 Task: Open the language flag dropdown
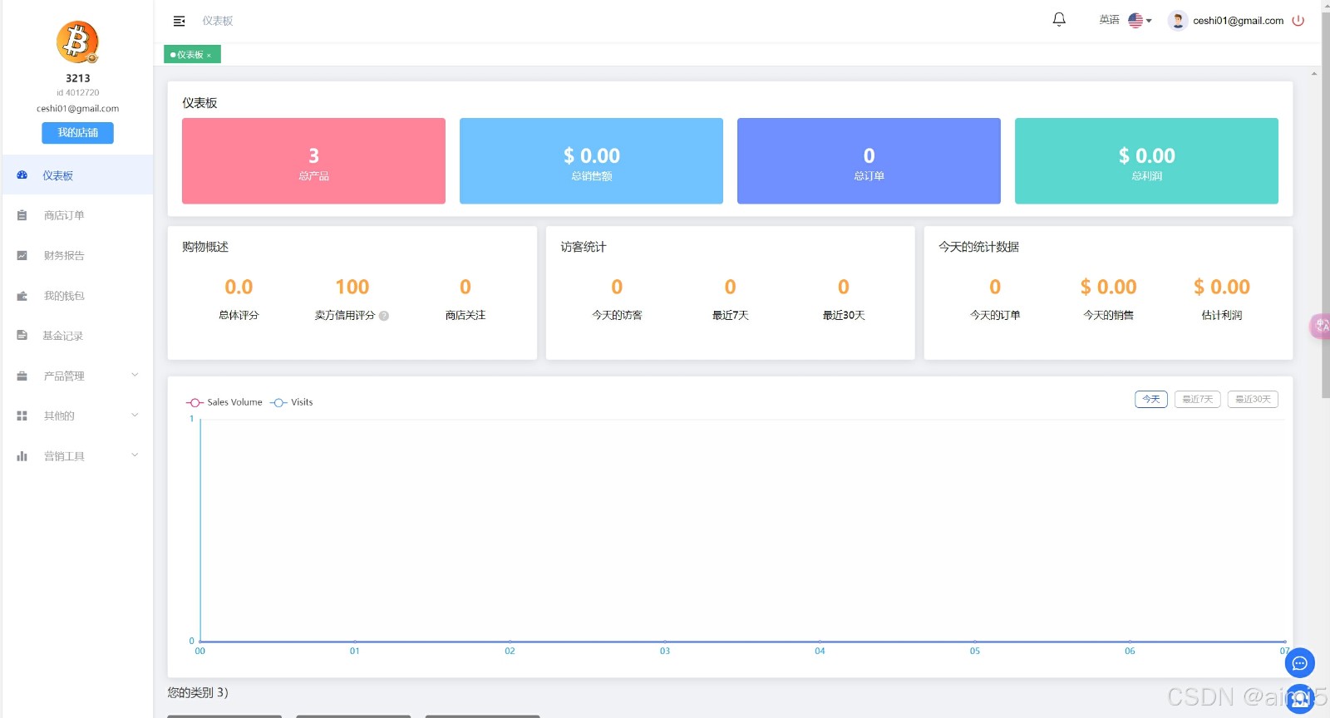(1140, 21)
